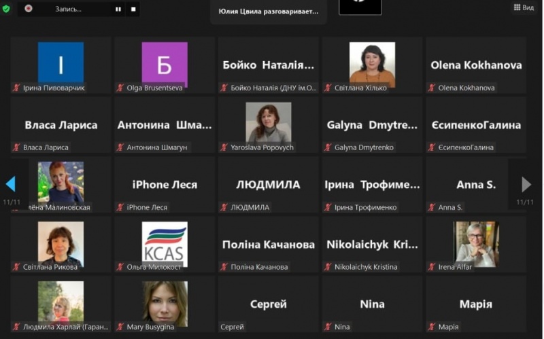Click the green encryption shield icon
Image resolution: width=544 pixels, height=339 pixels.
(x=6, y=8)
